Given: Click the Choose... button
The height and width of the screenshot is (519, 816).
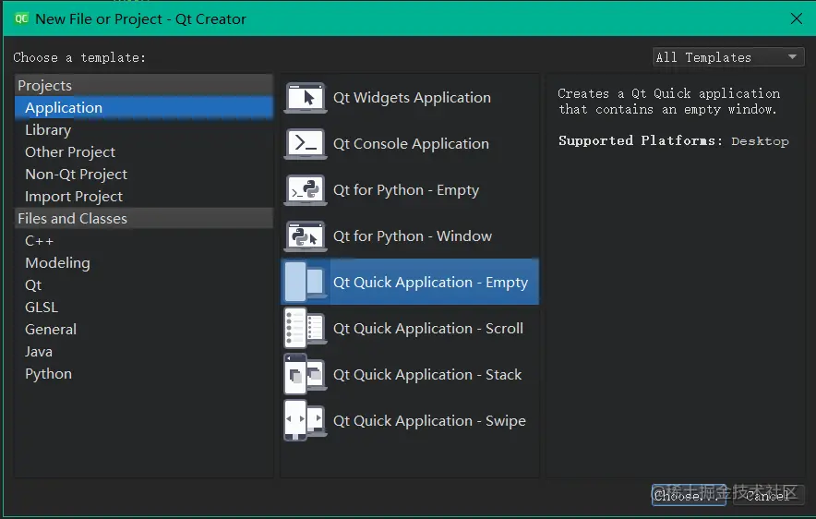Looking at the screenshot, I should (x=689, y=495).
